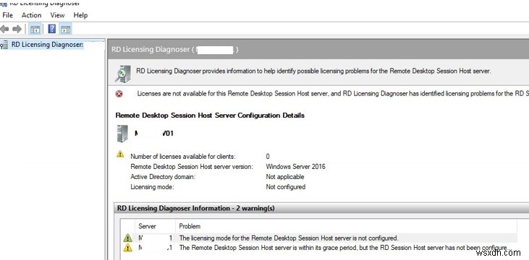The height and width of the screenshot is (260, 529).
Task: Click the RD Licensing Diagnoser header bar
Action: (318, 50)
